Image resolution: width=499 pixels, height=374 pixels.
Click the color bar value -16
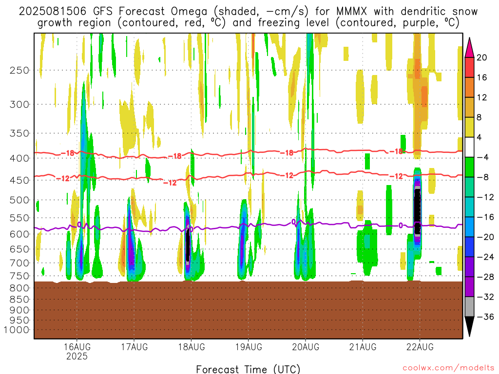[x=485, y=217]
